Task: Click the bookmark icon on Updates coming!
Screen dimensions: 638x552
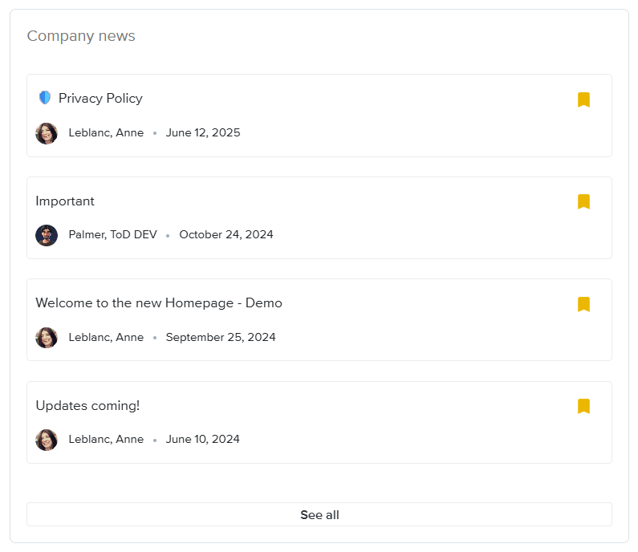Action: [583, 406]
